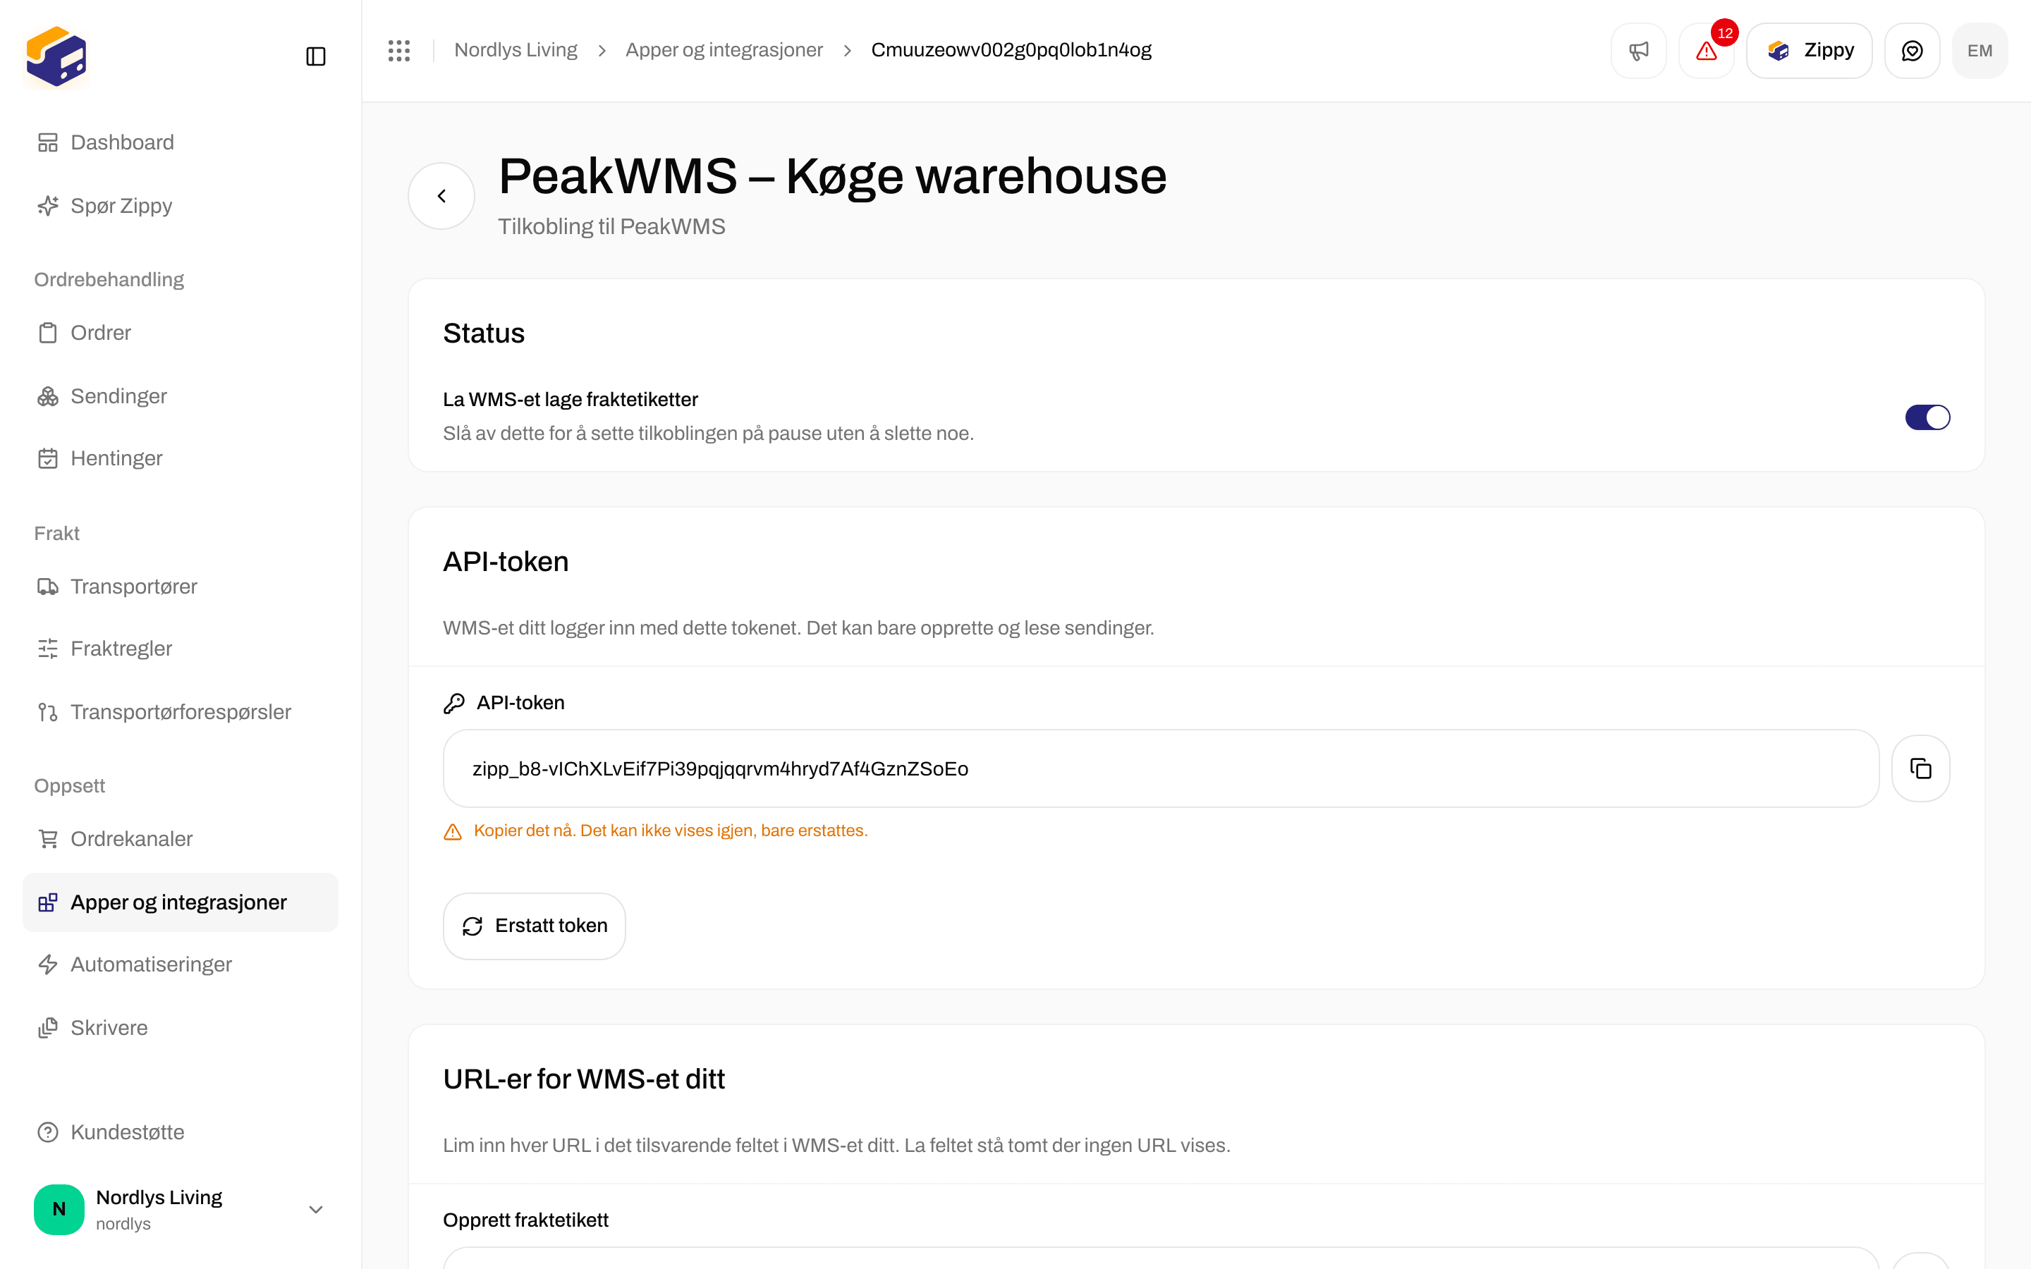
Task: Collapse the sidebar panel icon
Action: 315,56
